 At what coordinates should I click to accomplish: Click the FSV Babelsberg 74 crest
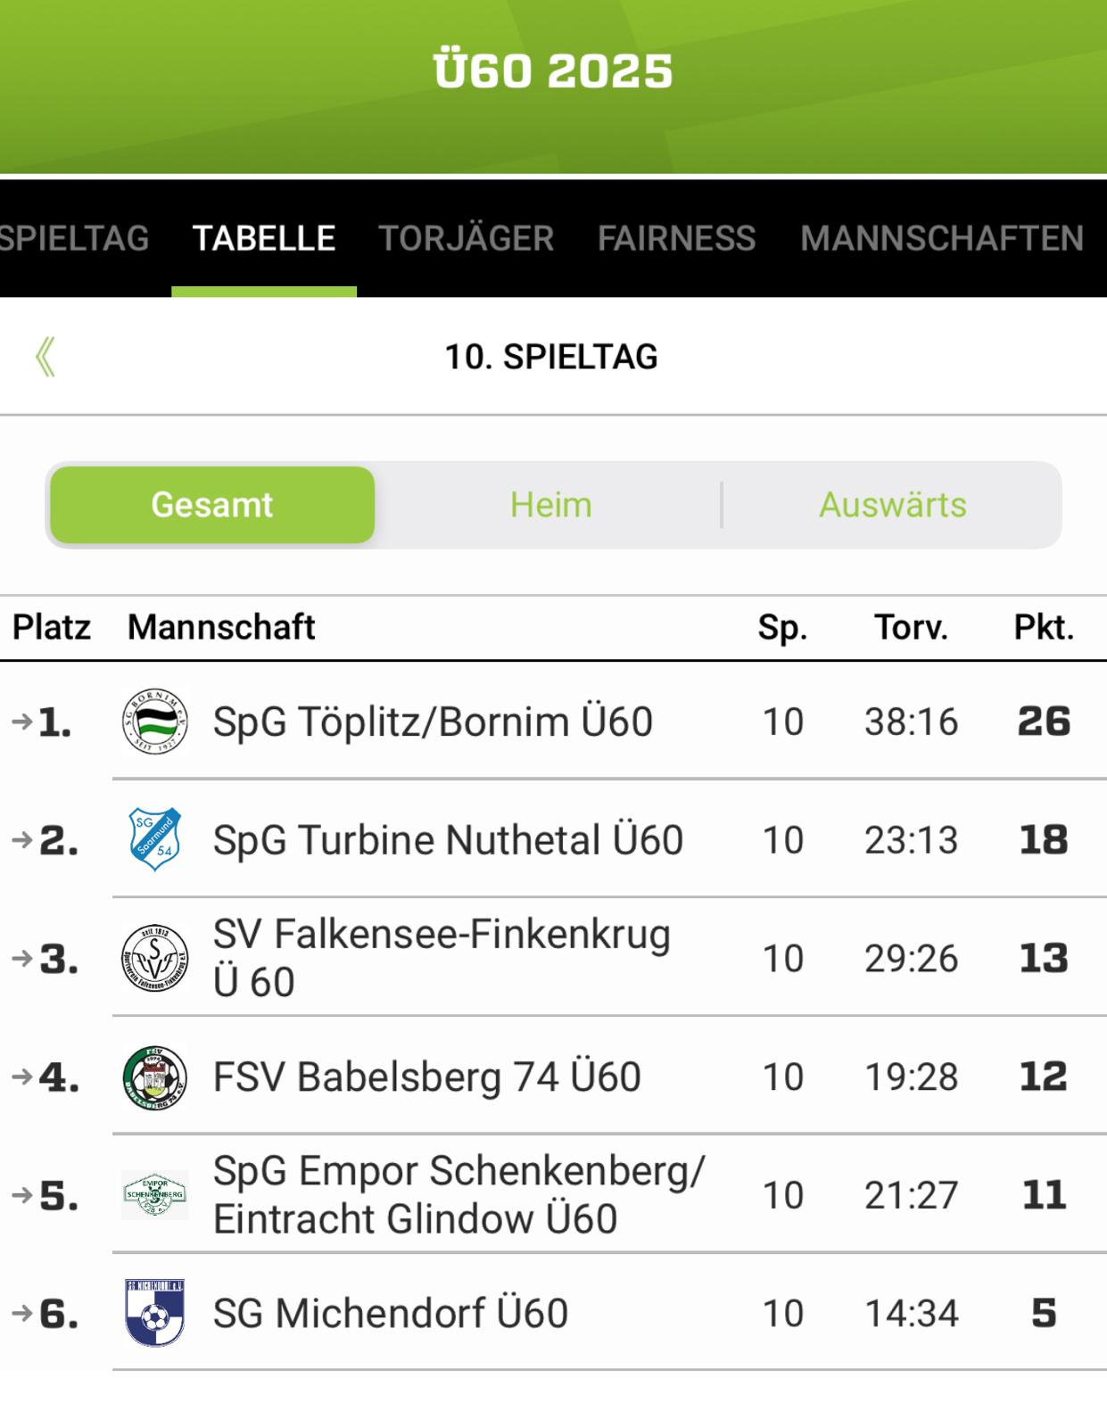[x=154, y=1076]
